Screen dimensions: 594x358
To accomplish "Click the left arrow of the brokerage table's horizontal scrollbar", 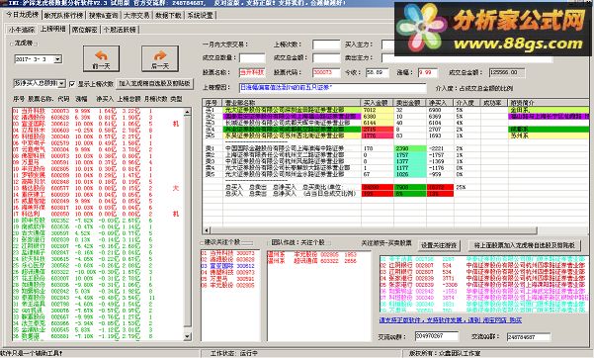I will click(x=207, y=230).
